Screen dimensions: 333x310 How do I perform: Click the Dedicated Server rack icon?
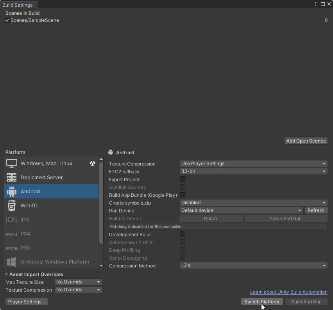pos(11,177)
